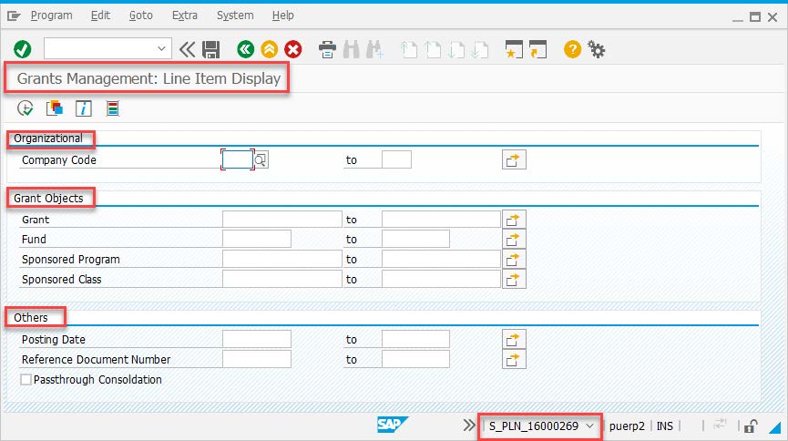
Task: Open Customize Local Layout gear icon
Action: coord(597,49)
